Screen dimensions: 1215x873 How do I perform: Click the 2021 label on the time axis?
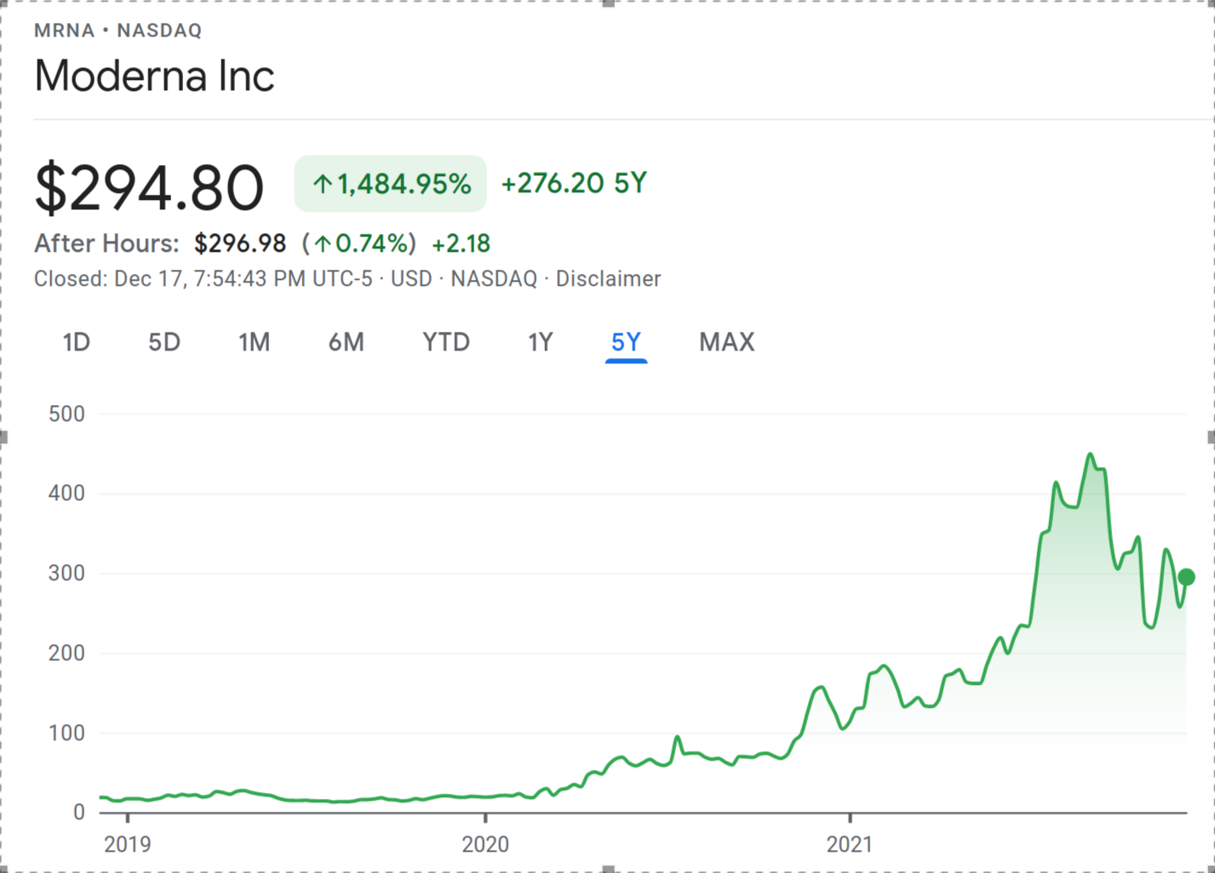[x=850, y=844]
